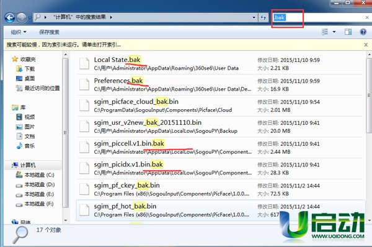The height and width of the screenshot is (247, 372).
Task: Click the refresh button next to address bar
Action: coord(263,17)
